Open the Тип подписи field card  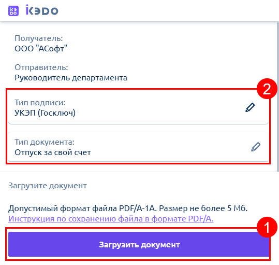click(138, 107)
